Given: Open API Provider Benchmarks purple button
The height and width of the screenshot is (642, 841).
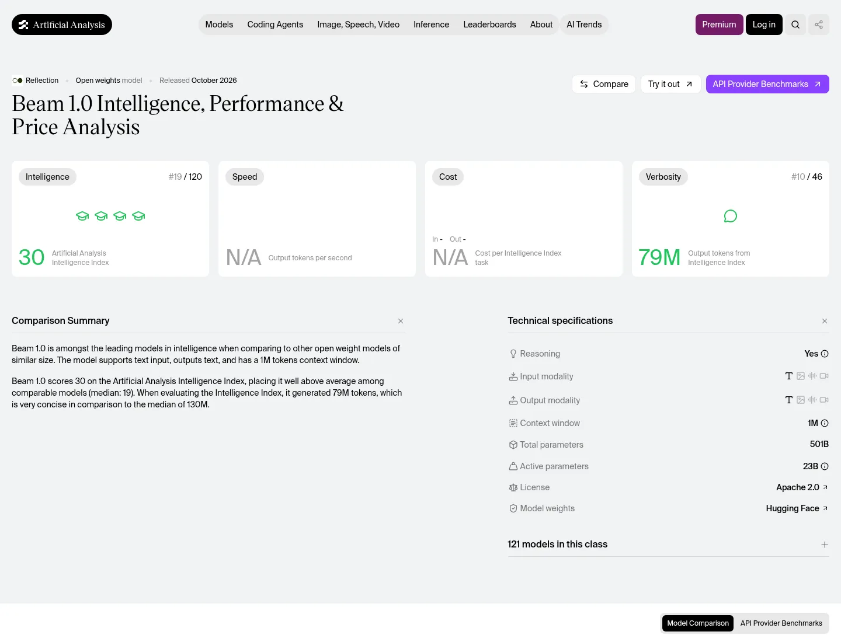Looking at the screenshot, I should [x=767, y=84].
